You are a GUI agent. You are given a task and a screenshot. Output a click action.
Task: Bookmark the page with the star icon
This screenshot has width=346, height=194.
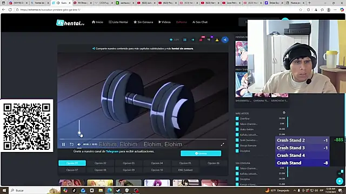coord(301,10)
